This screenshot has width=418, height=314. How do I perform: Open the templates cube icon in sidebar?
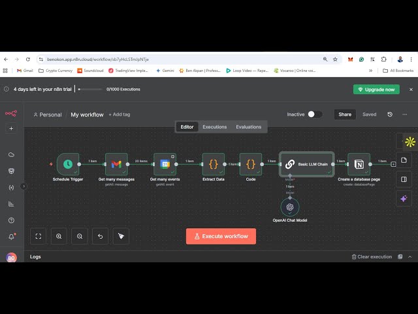pos(11,171)
